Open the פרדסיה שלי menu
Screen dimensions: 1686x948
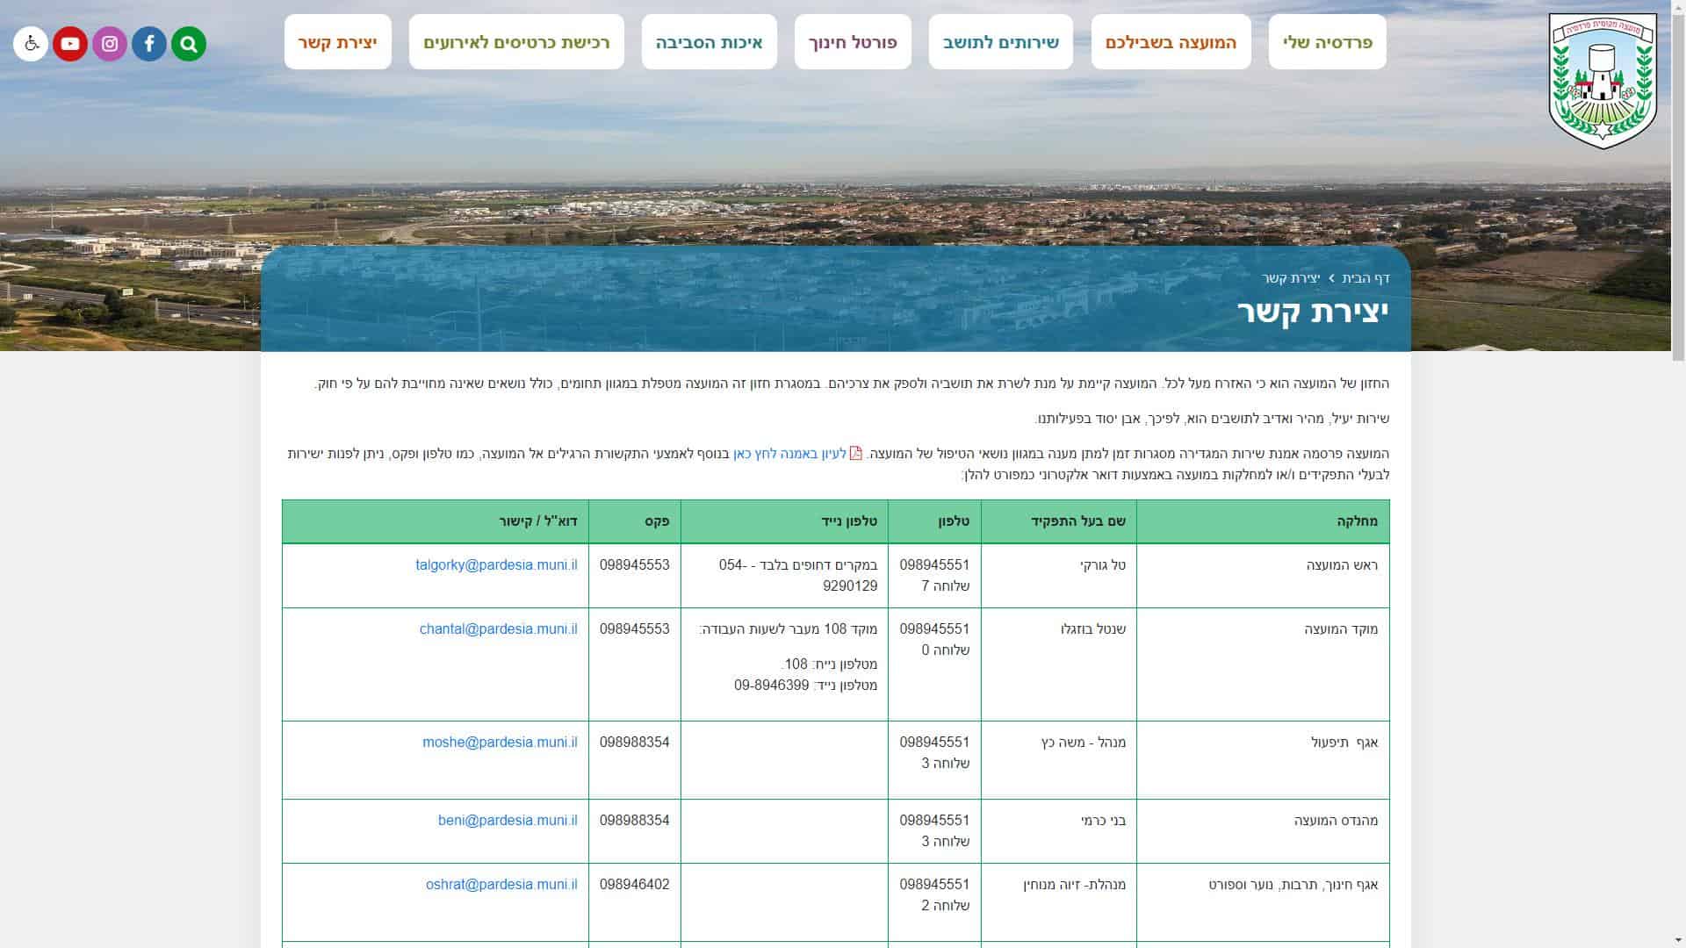(1327, 42)
